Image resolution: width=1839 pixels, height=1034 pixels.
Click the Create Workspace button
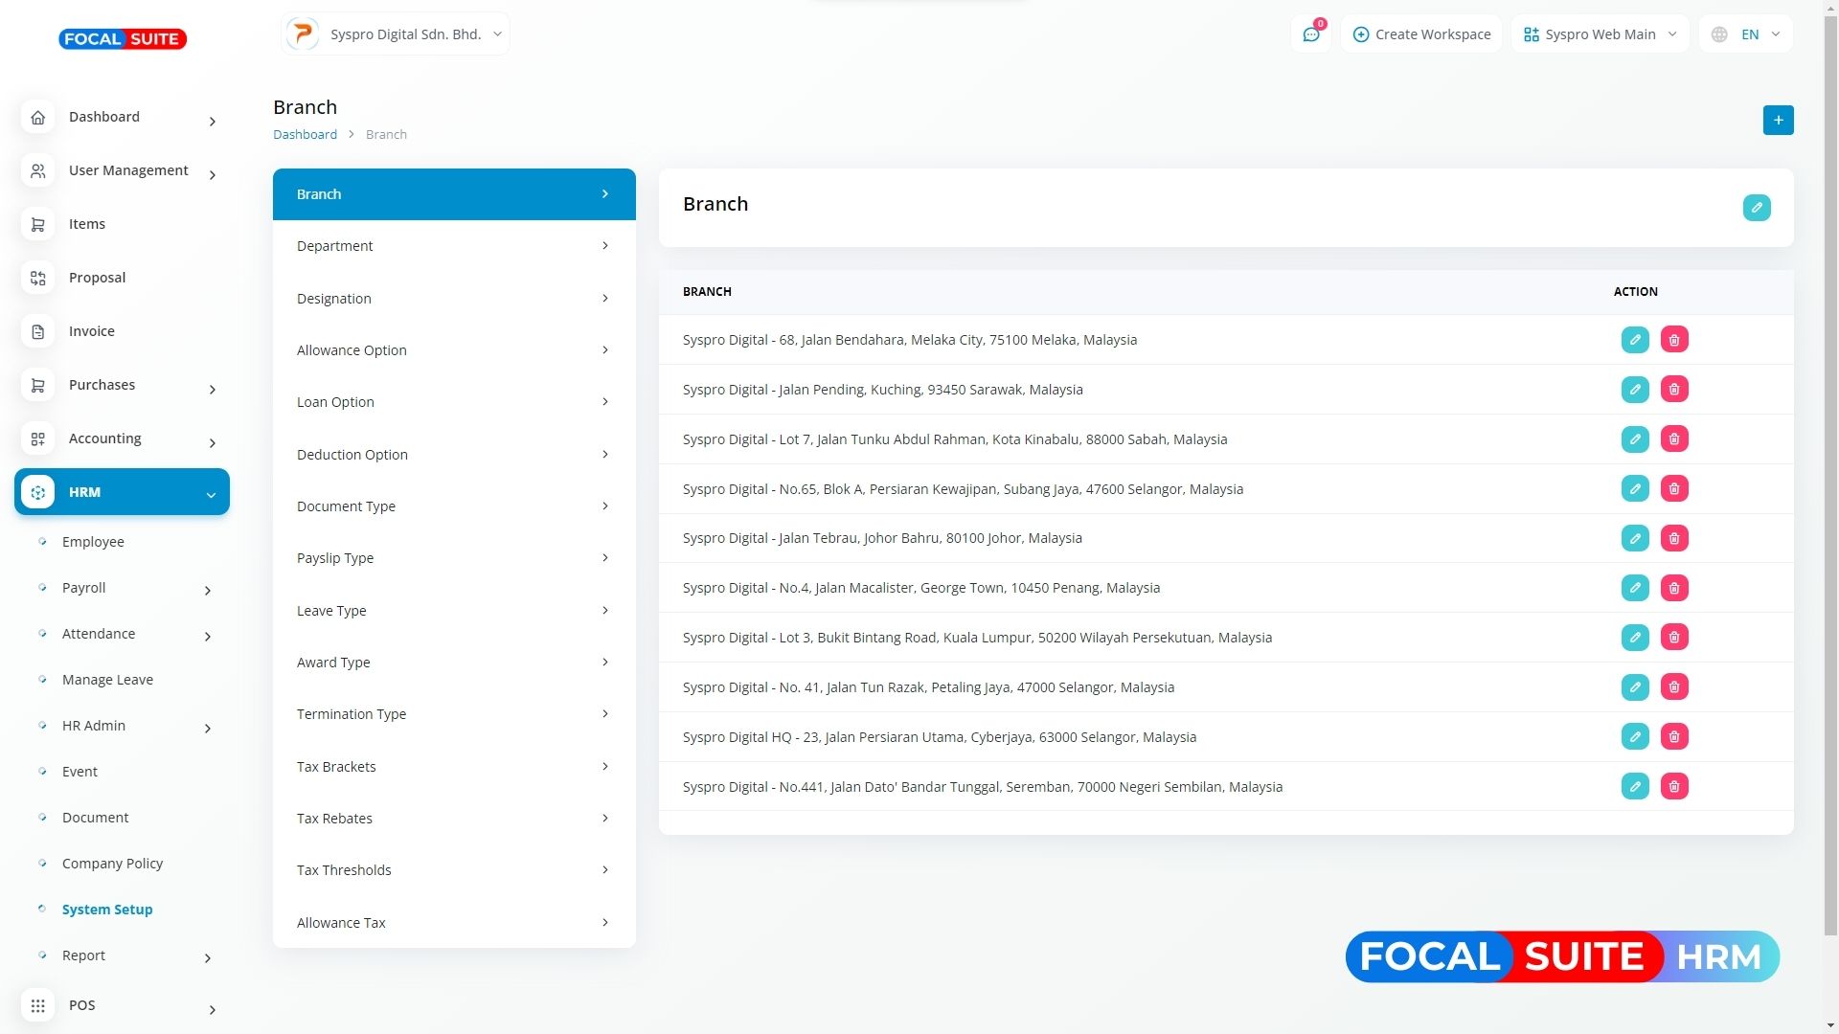tap(1421, 34)
